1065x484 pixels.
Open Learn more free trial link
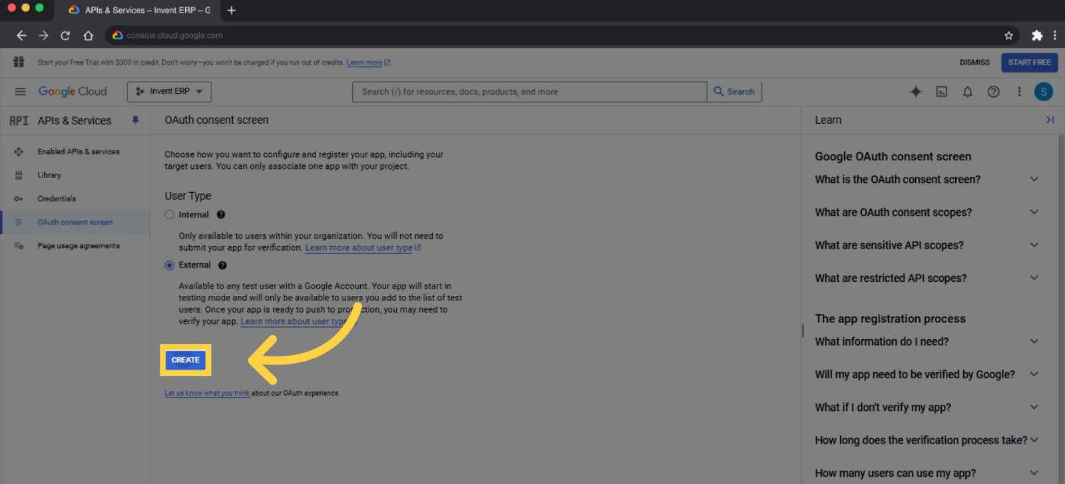(368, 63)
